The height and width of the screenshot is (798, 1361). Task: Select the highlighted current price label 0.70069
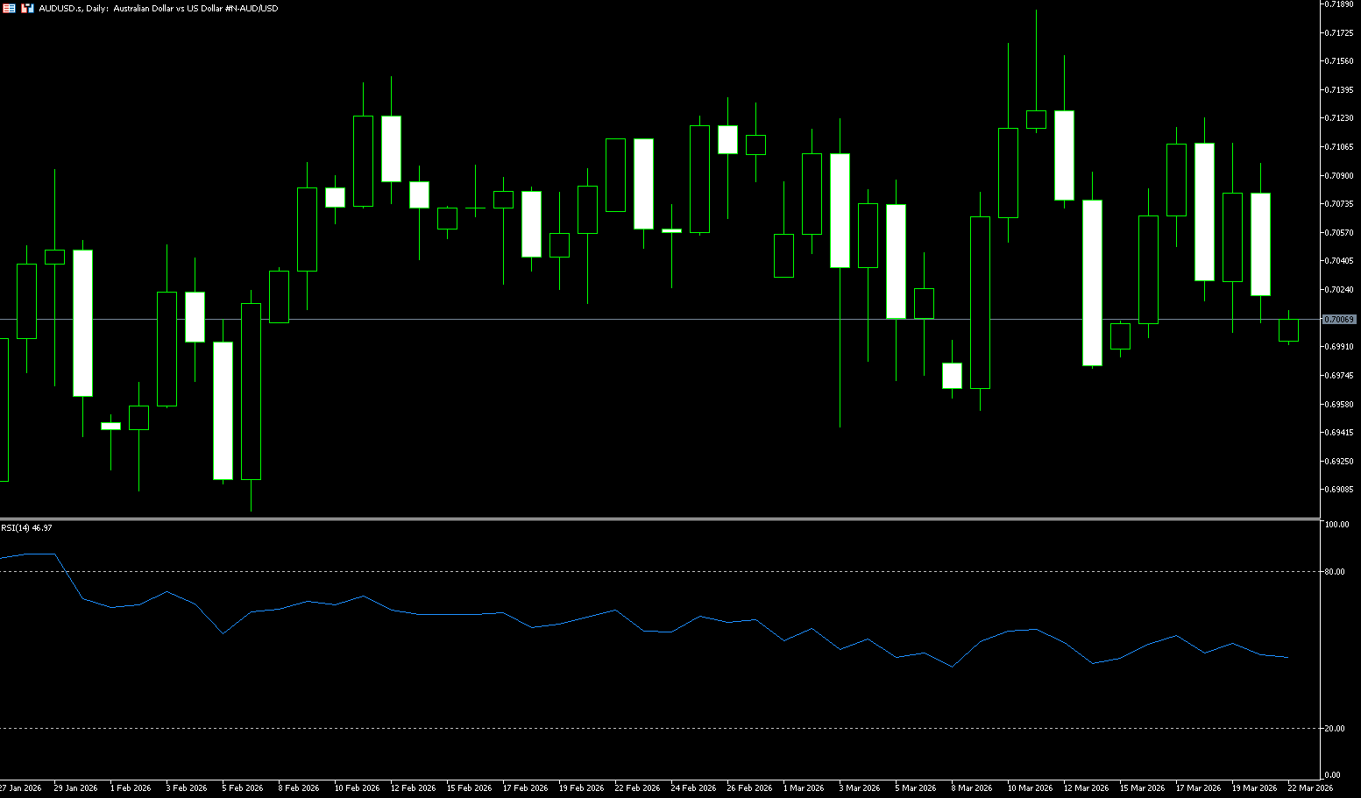[1339, 320]
